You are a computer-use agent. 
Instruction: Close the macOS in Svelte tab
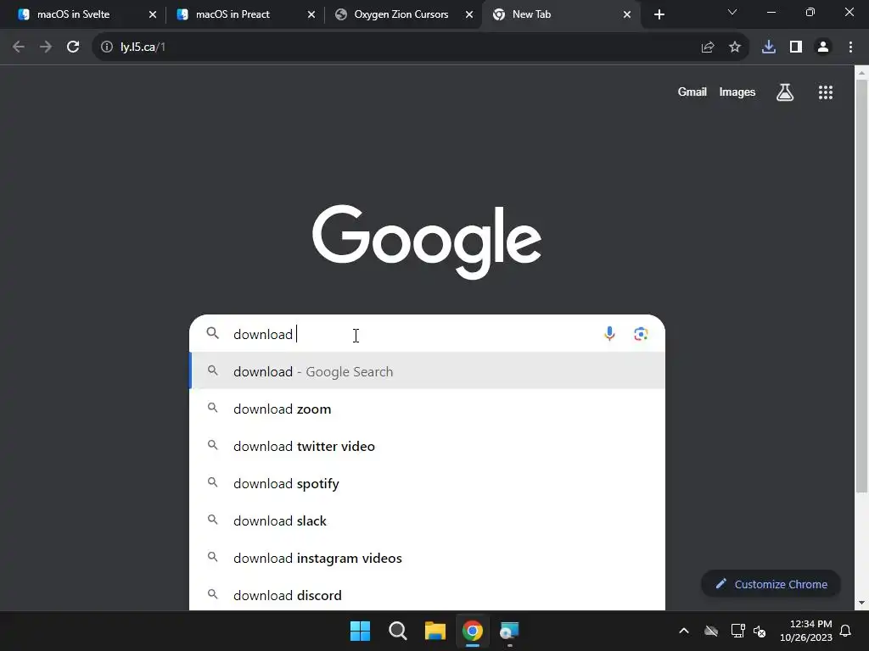[x=153, y=14]
